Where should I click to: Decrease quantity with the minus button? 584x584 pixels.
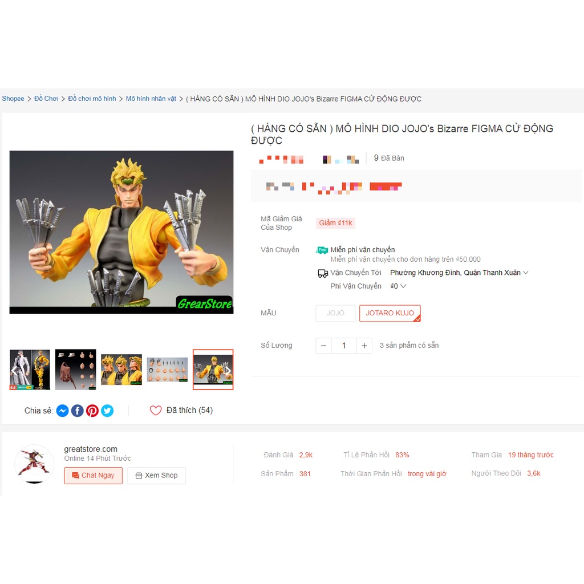(x=324, y=346)
